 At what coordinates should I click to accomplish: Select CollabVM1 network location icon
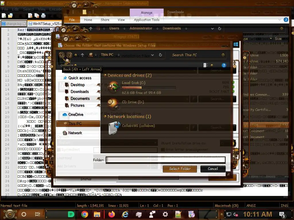tap(114, 127)
